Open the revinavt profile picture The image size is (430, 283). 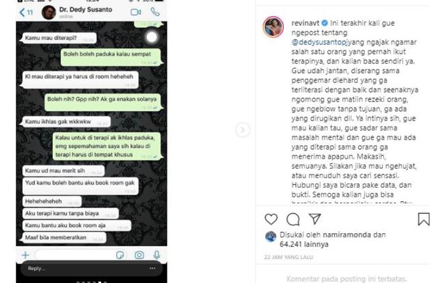[273, 26]
